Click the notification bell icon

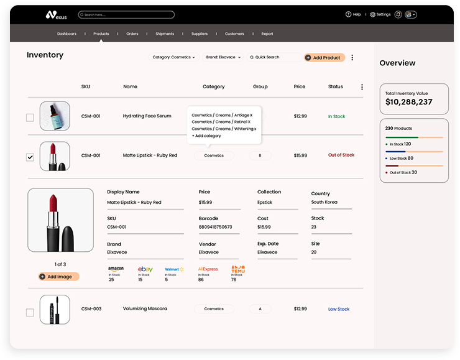click(x=398, y=14)
